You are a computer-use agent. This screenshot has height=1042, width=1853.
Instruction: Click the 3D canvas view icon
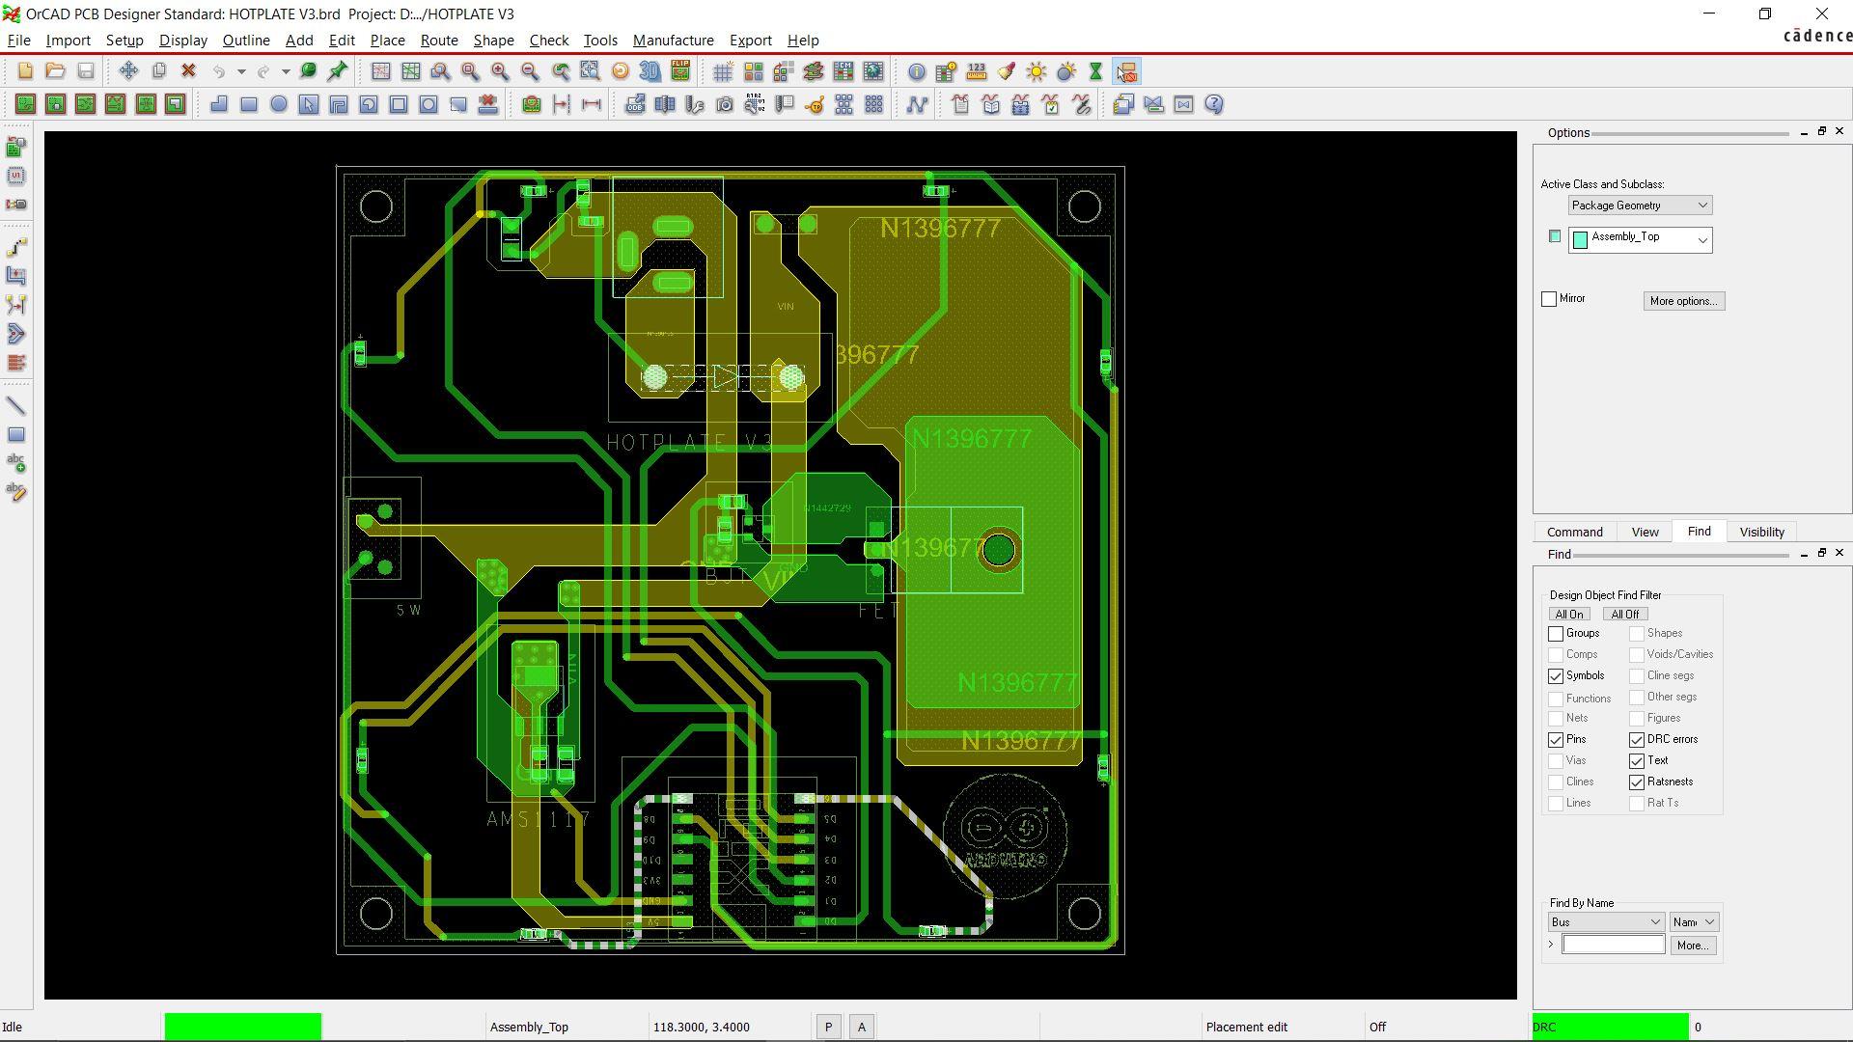(x=650, y=71)
